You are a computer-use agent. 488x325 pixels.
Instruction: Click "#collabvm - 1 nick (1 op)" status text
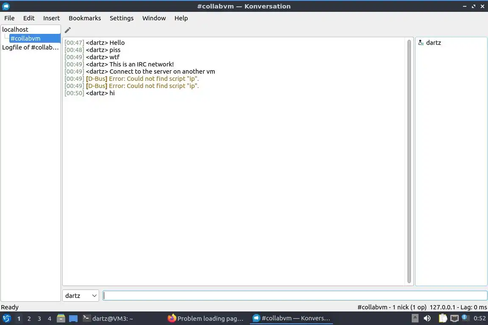pos(392,307)
